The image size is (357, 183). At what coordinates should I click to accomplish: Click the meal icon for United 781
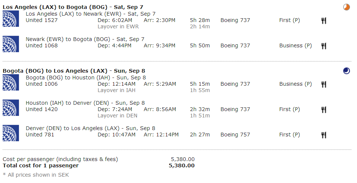click(x=324, y=135)
